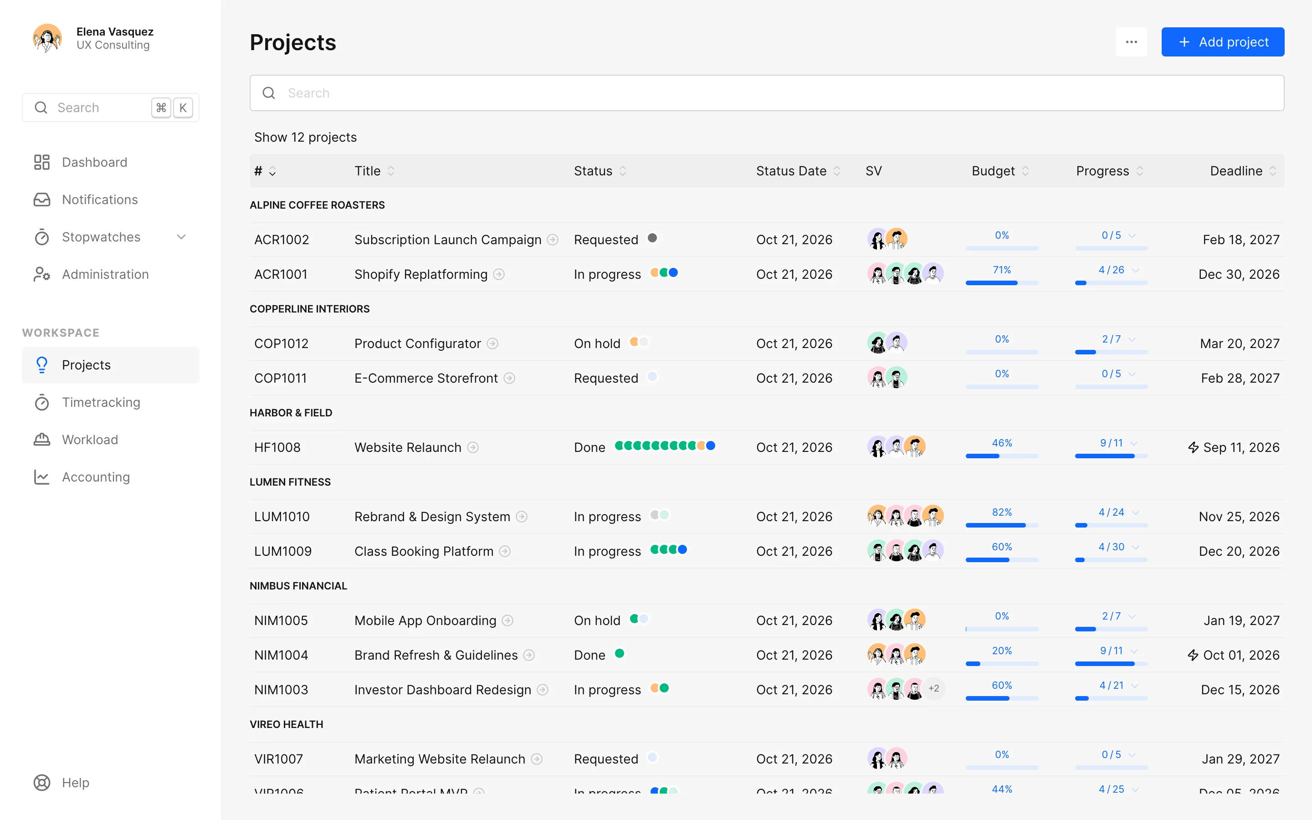Expand the 4/26 progress dropdown
The image size is (1312, 820).
pyautogui.click(x=1135, y=270)
